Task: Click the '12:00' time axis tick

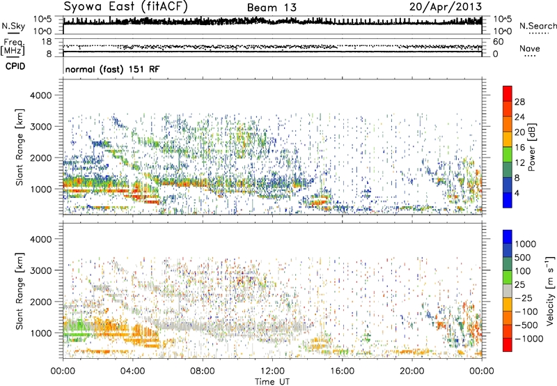Action: (272, 371)
